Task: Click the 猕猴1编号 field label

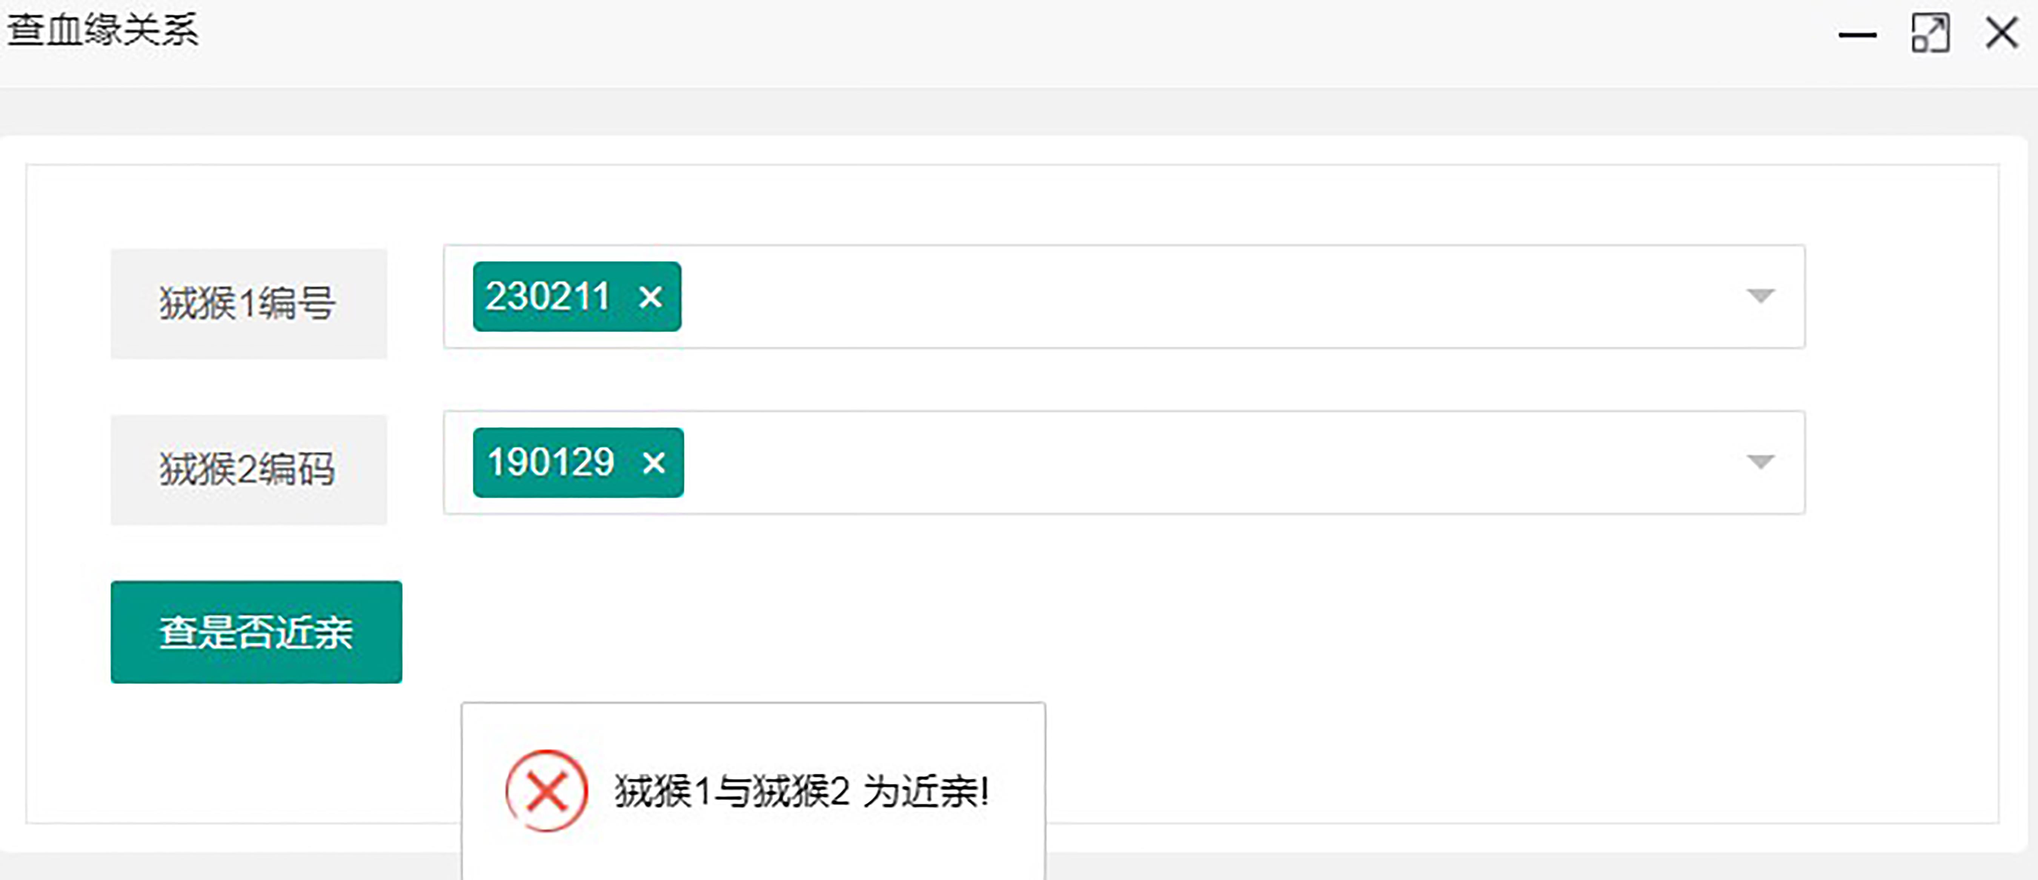Action: point(247,304)
